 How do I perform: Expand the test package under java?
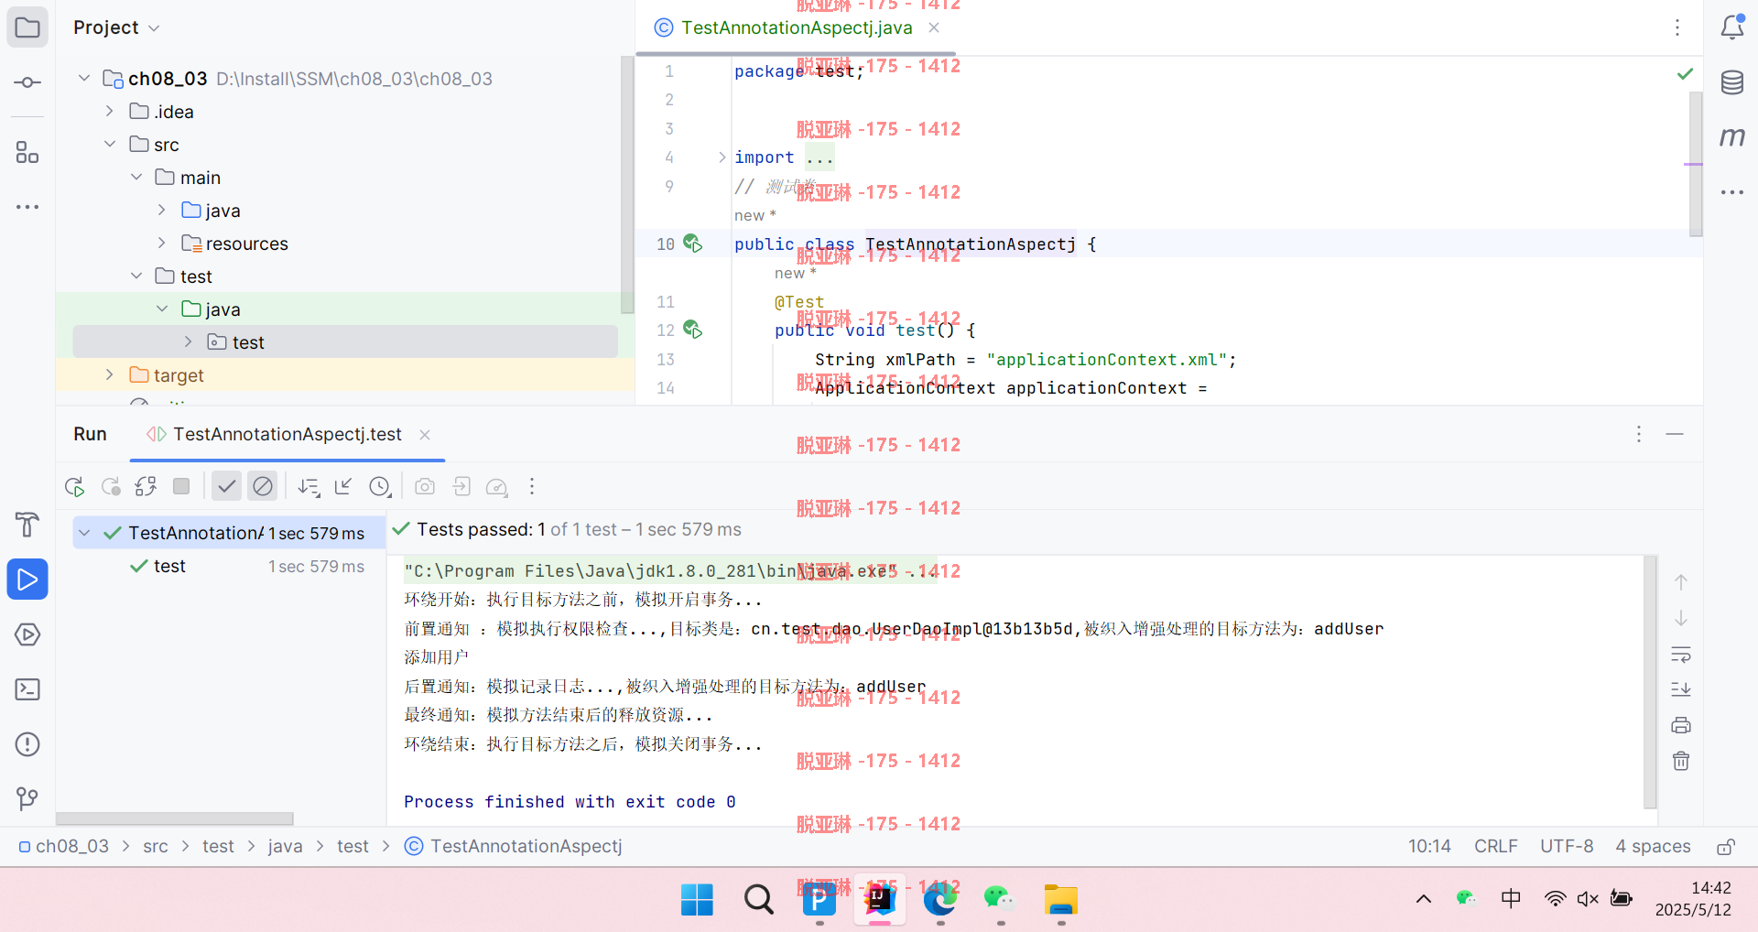pyautogui.click(x=188, y=342)
